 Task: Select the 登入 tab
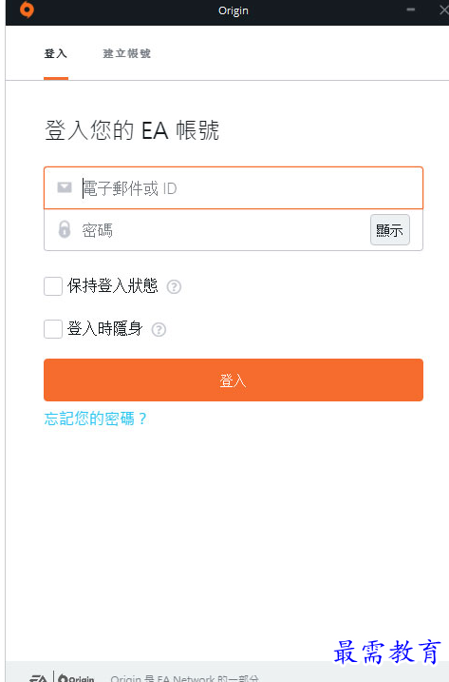56,53
